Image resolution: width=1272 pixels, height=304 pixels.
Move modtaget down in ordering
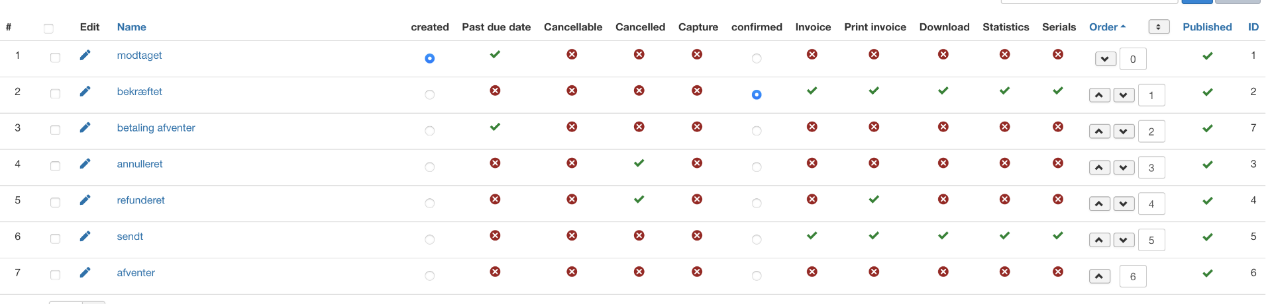tap(1105, 59)
